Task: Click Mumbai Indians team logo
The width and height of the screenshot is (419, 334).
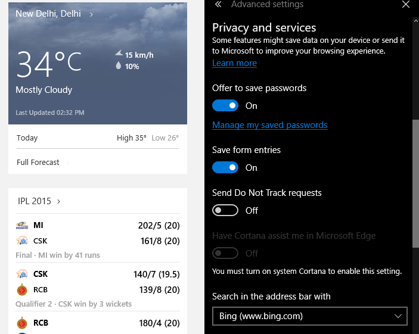Action: [22, 226]
